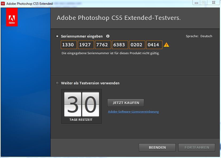Click the serial field containing 1927
The height and width of the screenshot is (158, 221).
86,45
